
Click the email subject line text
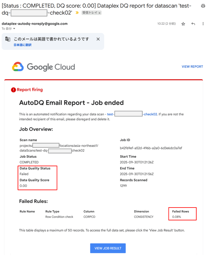(96, 9)
